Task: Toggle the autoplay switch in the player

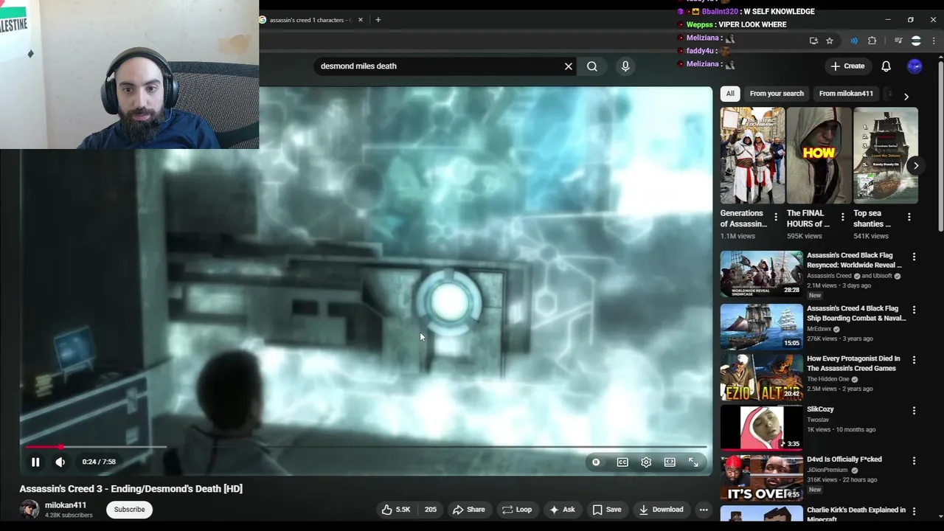Action: pos(596,462)
